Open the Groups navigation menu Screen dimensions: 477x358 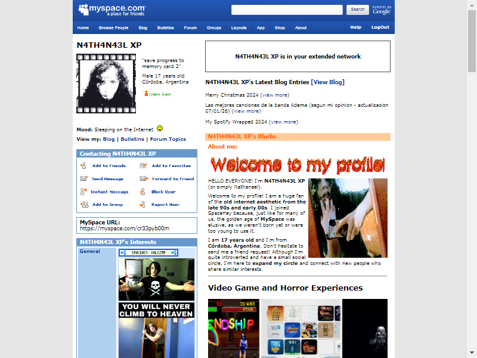(x=213, y=27)
